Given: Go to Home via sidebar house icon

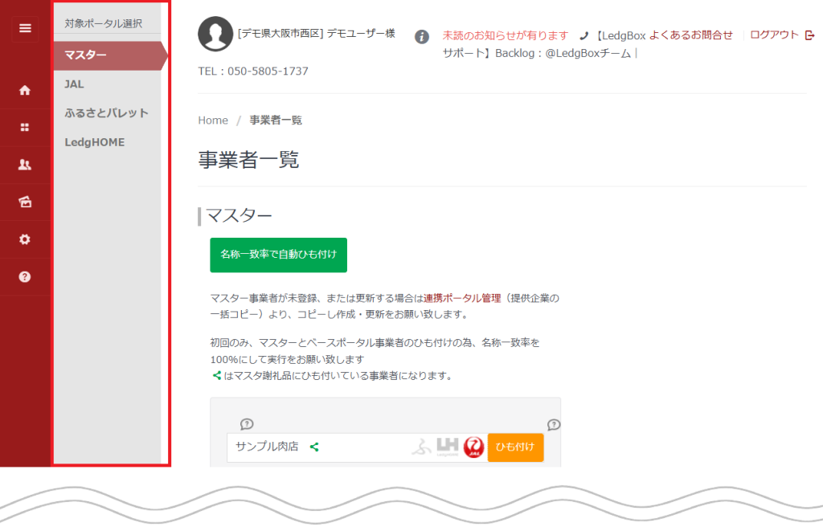Looking at the screenshot, I should click(x=25, y=91).
